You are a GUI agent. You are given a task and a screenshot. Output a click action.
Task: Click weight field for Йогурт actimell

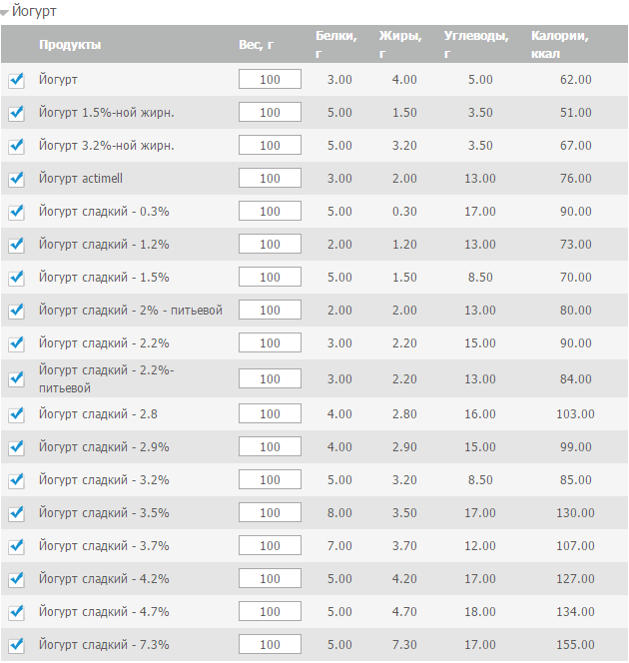tap(270, 178)
